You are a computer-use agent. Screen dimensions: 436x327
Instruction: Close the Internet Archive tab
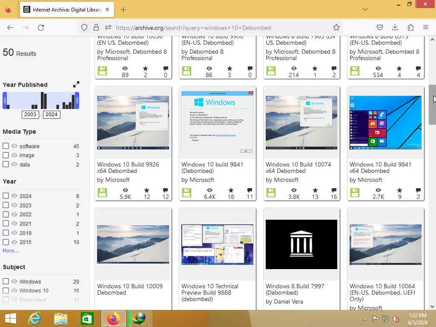point(107,10)
